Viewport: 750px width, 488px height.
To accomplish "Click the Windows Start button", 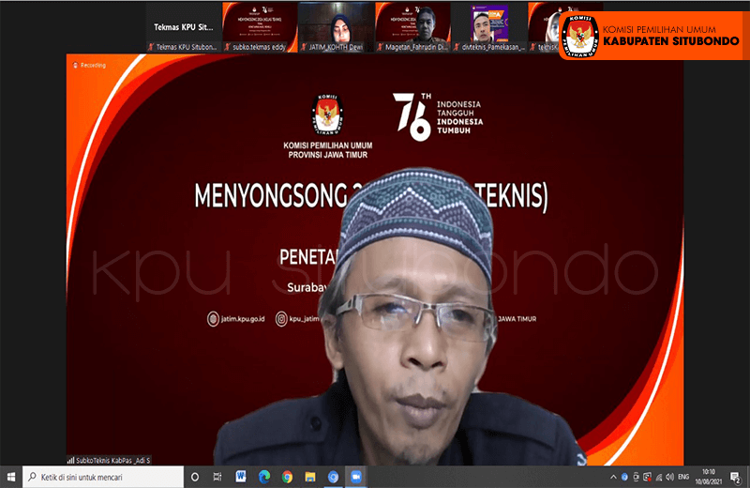I will 10,477.
